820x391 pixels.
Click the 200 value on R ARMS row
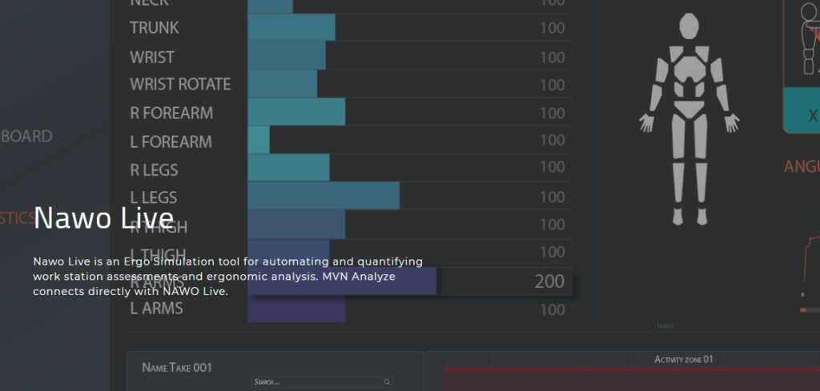pos(549,281)
